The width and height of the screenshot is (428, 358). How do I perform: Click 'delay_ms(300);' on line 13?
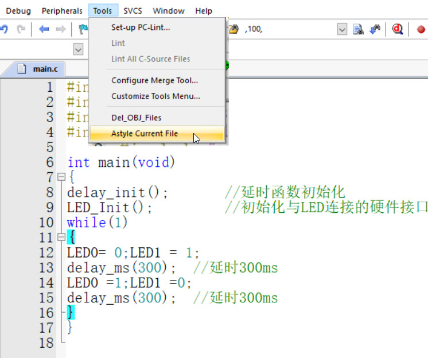coord(122,268)
